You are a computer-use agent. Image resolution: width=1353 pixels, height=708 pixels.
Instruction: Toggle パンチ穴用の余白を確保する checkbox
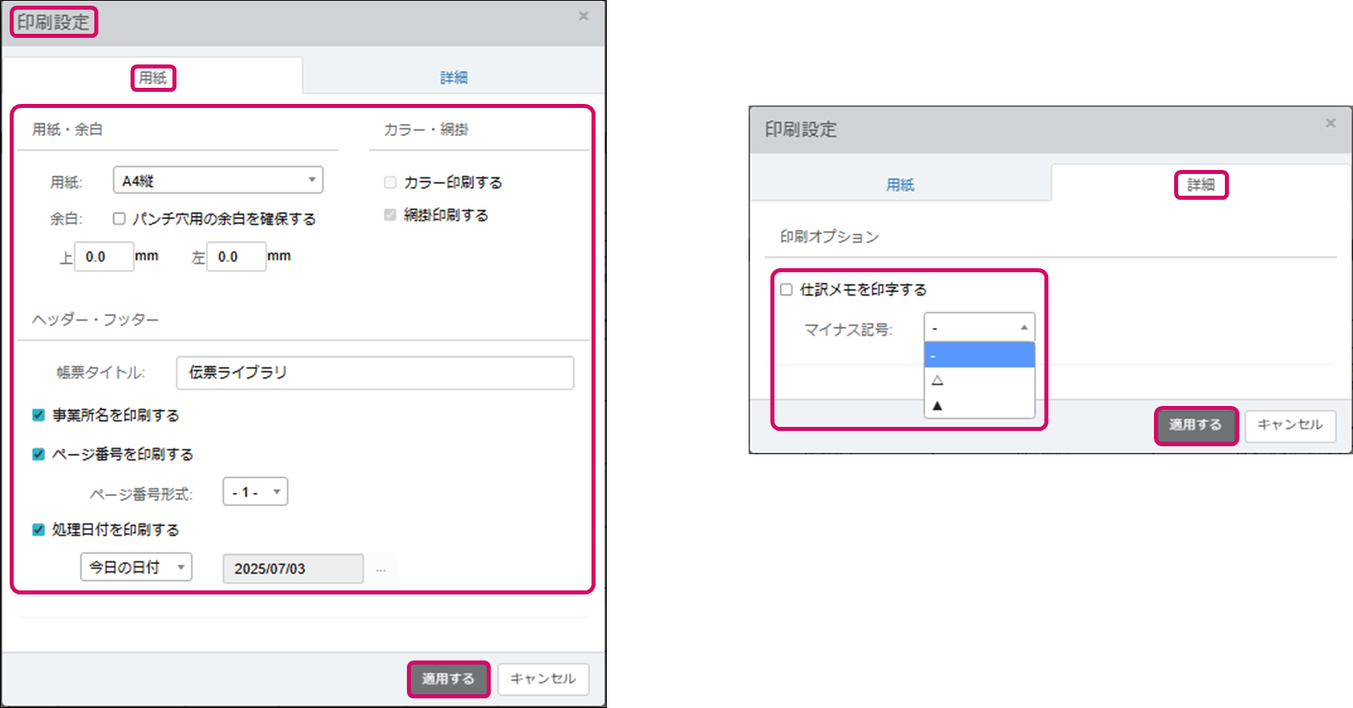119,218
